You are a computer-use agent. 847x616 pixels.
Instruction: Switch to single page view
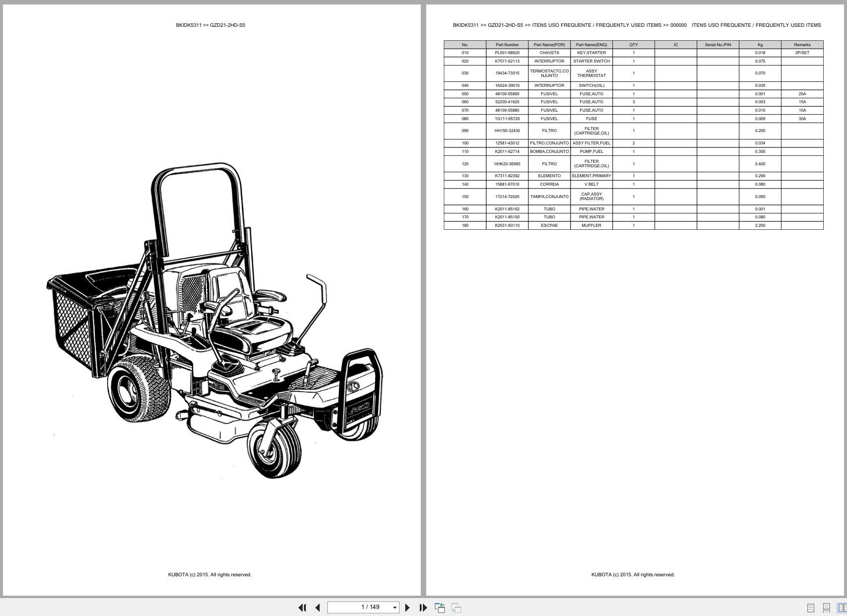click(x=811, y=608)
